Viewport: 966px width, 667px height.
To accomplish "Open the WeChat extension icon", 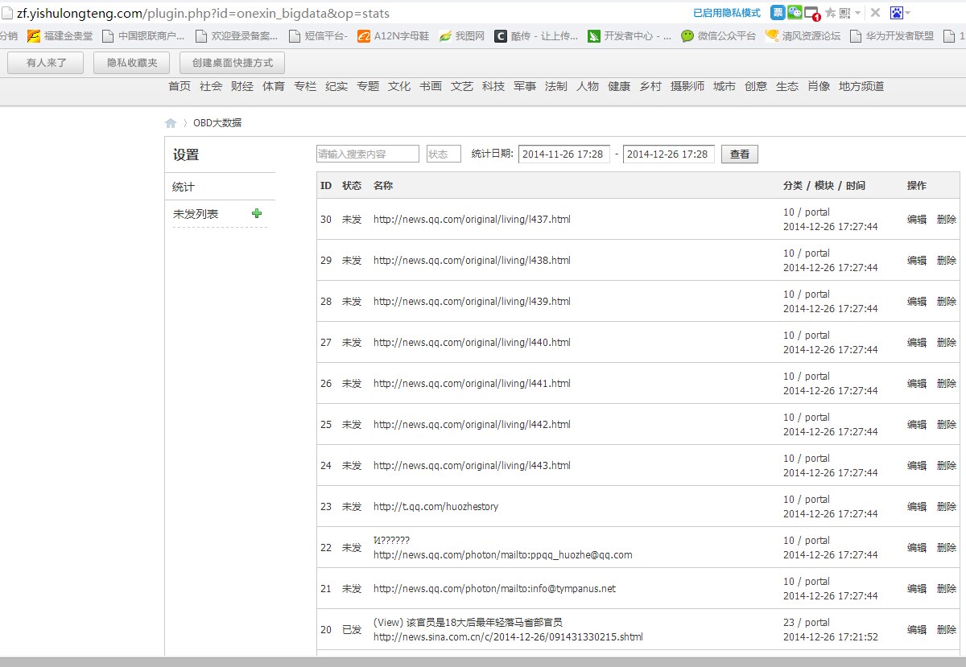I will click(x=795, y=13).
